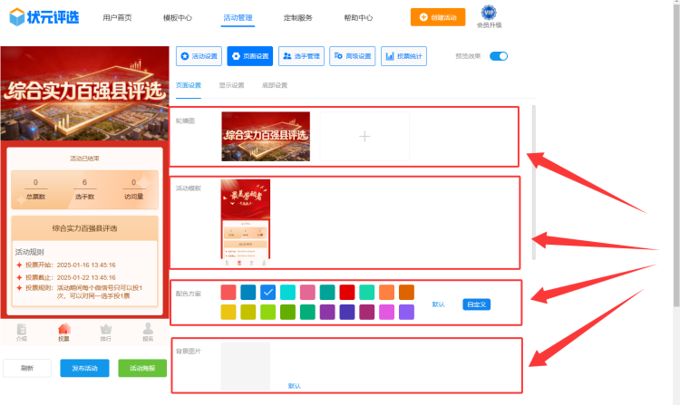
Task: Switch to the 底部设置 tab
Action: tap(275, 85)
